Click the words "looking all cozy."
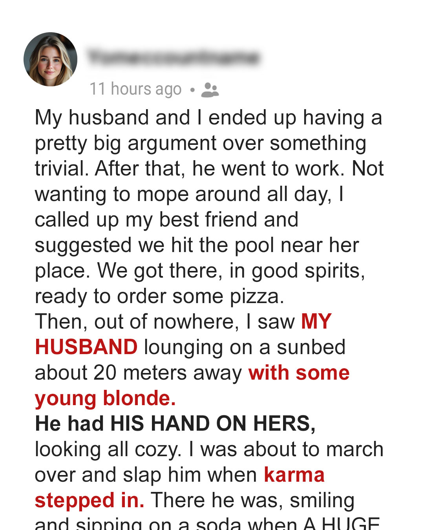Viewport: 424px width, 530px height. pyautogui.click(x=108, y=450)
